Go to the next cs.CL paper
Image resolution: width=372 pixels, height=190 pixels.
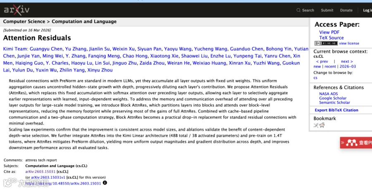(347, 62)
